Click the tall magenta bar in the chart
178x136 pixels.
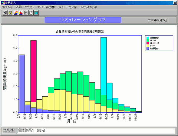(33, 71)
